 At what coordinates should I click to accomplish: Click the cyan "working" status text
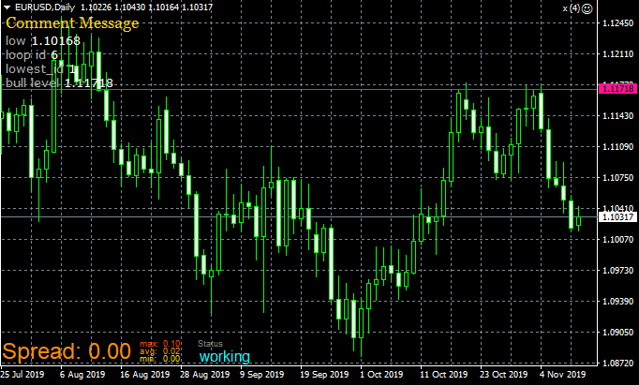pos(225,356)
